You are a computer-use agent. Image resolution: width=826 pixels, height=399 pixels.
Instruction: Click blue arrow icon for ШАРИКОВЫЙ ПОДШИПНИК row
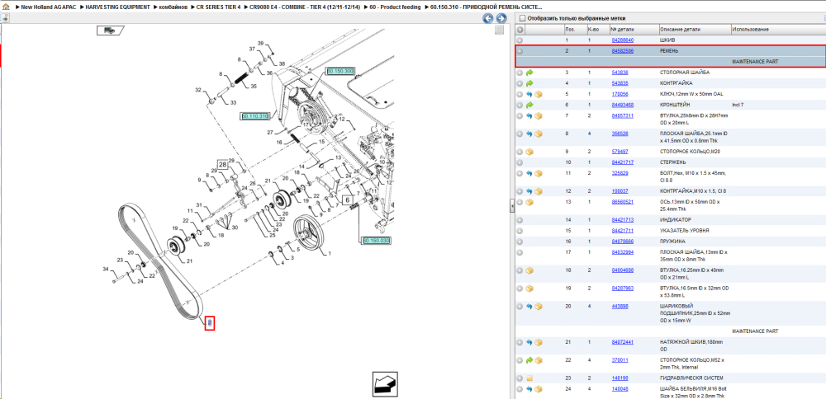(529, 306)
